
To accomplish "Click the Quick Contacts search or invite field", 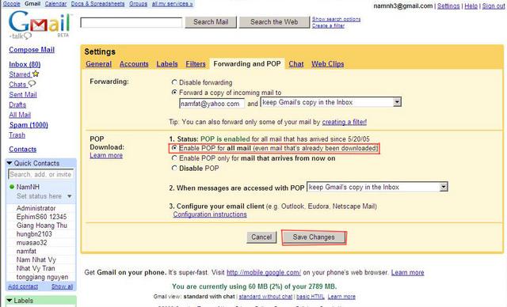I will (40, 174).
